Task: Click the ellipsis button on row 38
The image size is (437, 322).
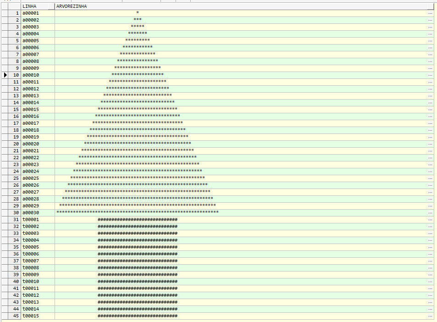Action: [430, 268]
